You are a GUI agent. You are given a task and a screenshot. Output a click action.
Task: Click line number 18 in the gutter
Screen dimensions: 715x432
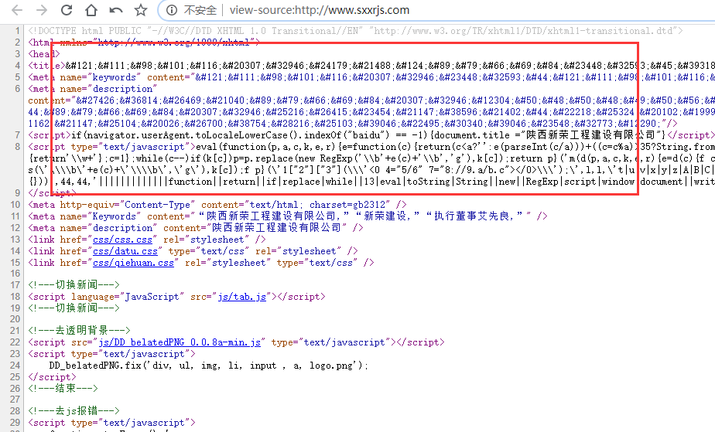click(x=15, y=296)
